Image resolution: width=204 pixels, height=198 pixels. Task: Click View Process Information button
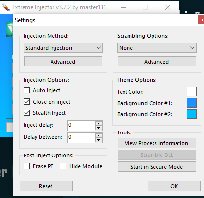[x=157, y=143]
